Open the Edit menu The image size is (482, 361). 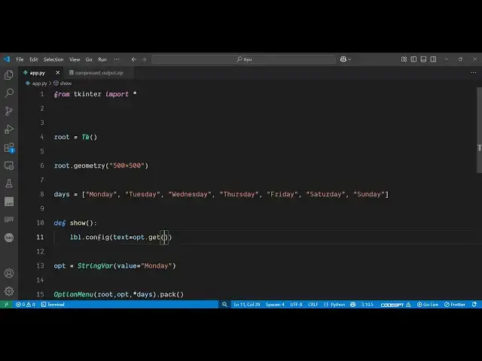(x=33, y=59)
